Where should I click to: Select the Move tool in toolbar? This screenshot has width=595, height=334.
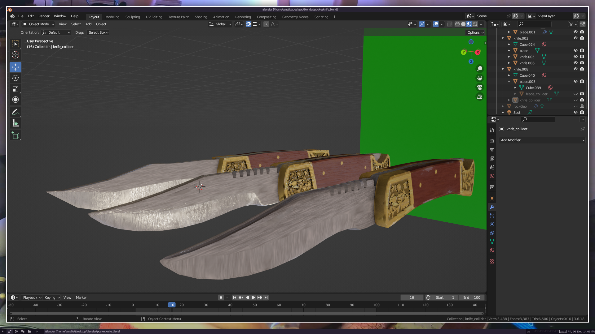click(15, 67)
